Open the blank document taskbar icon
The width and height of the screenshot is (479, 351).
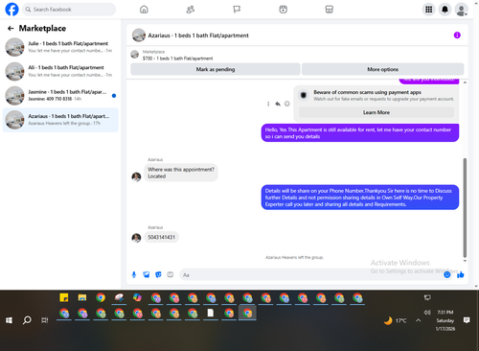(211, 313)
